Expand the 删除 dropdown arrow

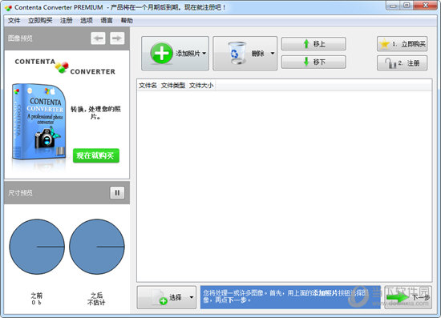click(273, 53)
